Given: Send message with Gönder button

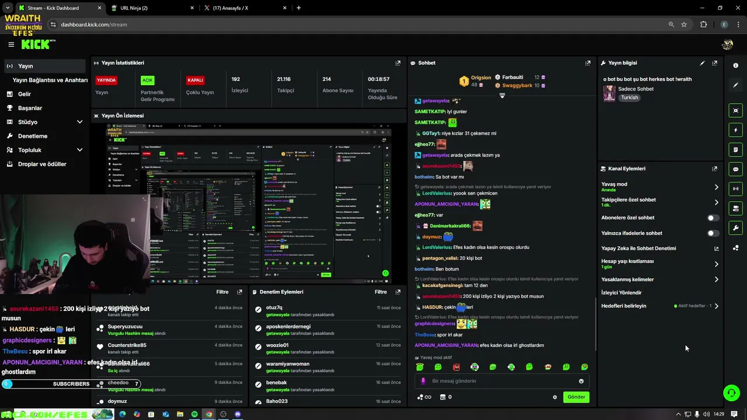Looking at the screenshot, I should pos(576,397).
